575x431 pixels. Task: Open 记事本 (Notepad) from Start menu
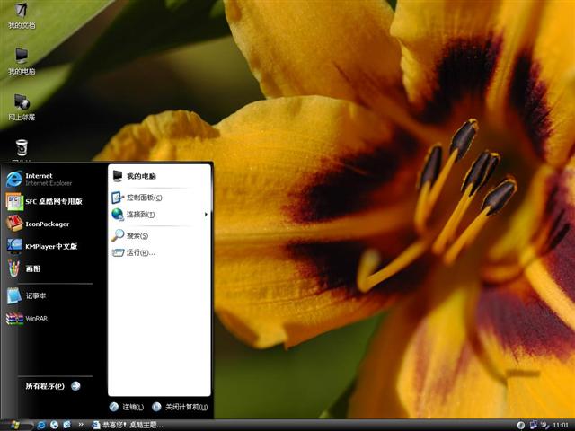coord(26,295)
